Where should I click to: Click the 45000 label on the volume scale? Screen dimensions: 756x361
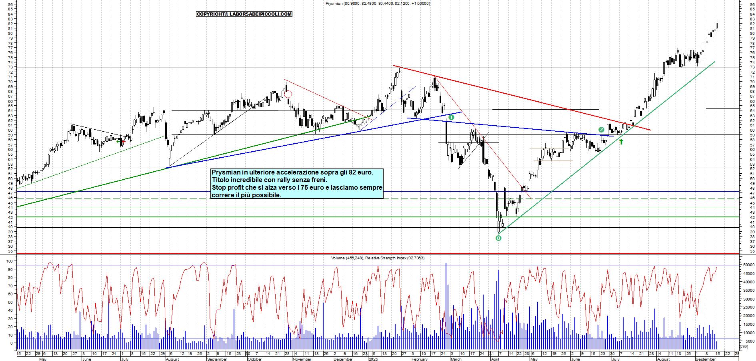click(x=749, y=274)
